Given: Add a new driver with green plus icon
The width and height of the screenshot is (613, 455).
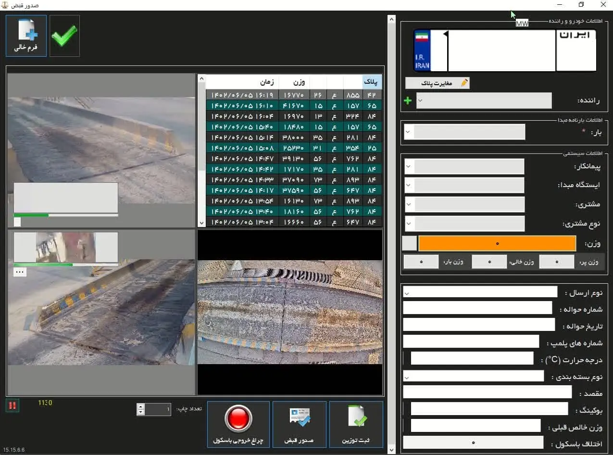Looking at the screenshot, I should click(408, 101).
